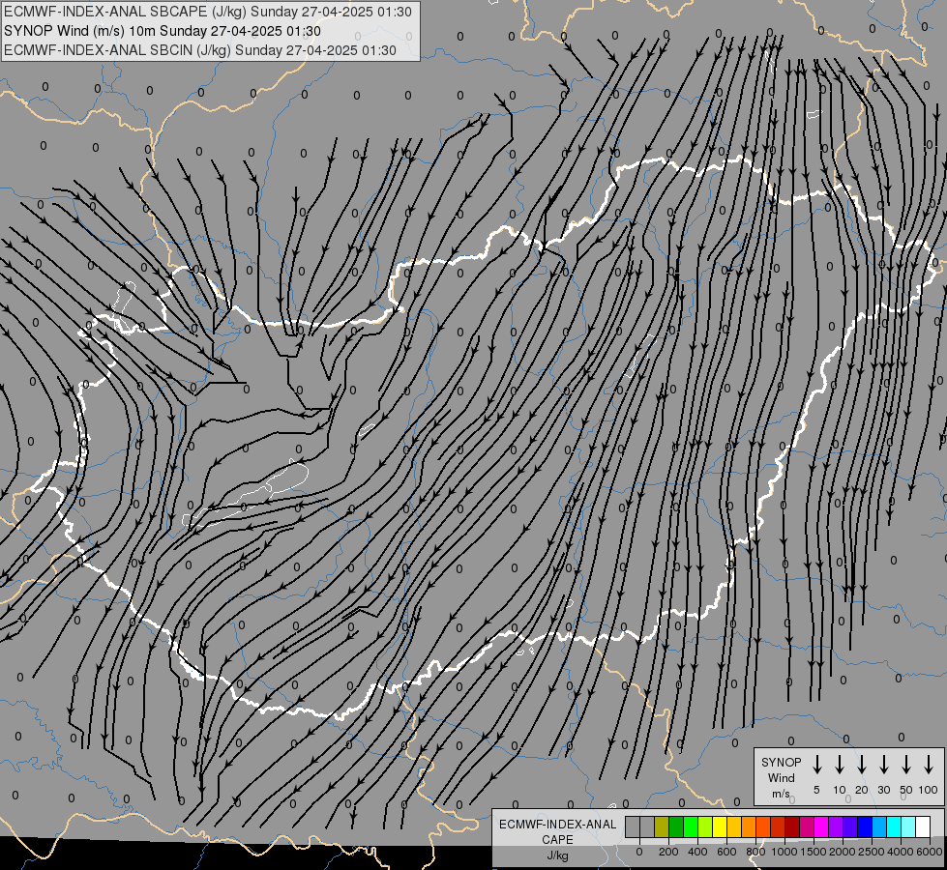This screenshot has height=870, width=947.
Task: Click the wind legend value 5
Action: 816,790
